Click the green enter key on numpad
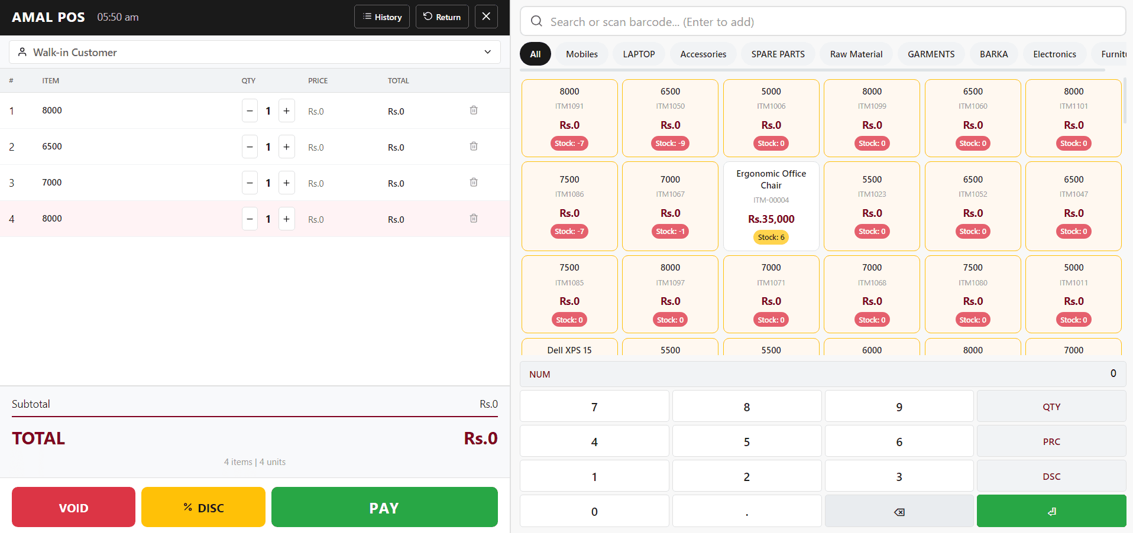The image size is (1133, 533). [x=1051, y=511]
